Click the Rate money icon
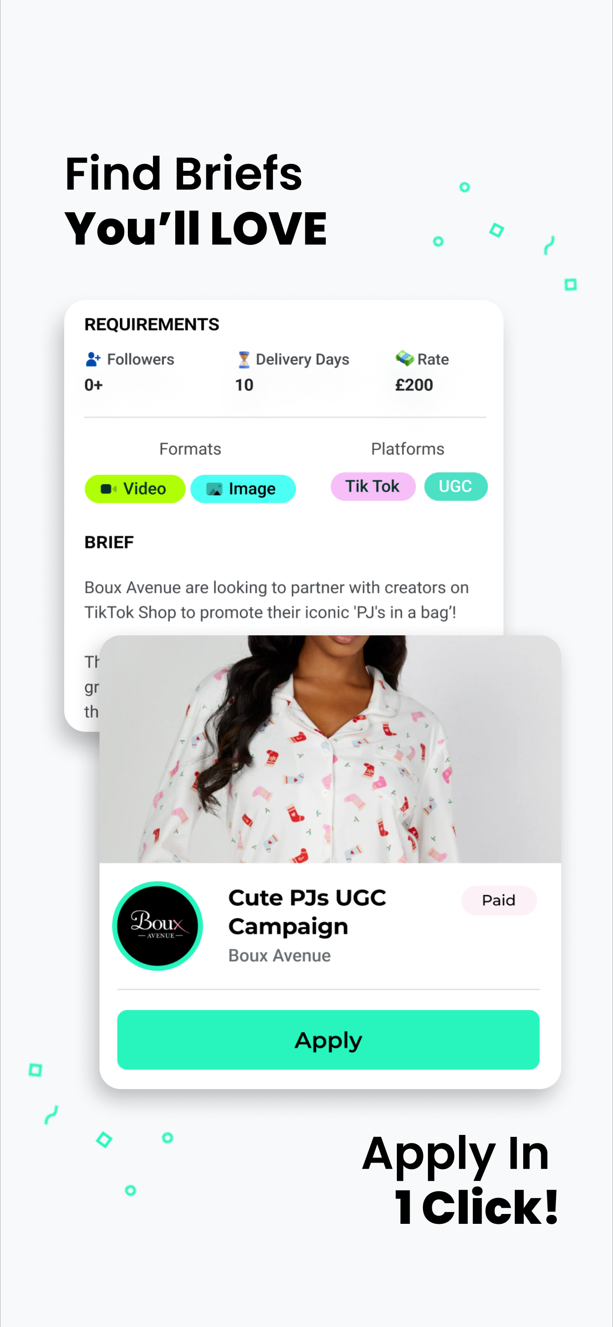613x1327 pixels. (405, 358)
